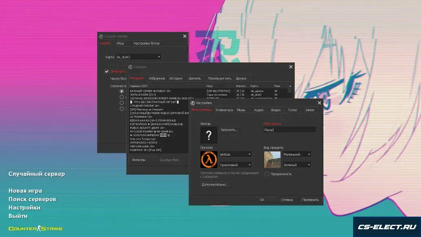This screenshot has width=421, height=237.
Task: Click the Дополнительно button
Action: tap(215, 184)
